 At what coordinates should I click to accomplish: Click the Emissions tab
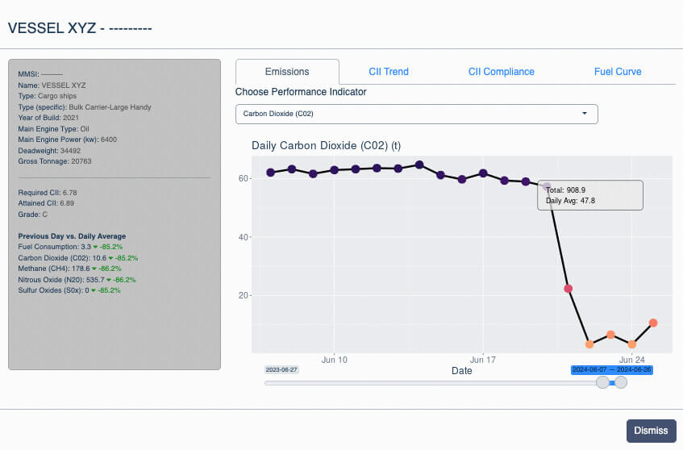[x=287, y=72]
